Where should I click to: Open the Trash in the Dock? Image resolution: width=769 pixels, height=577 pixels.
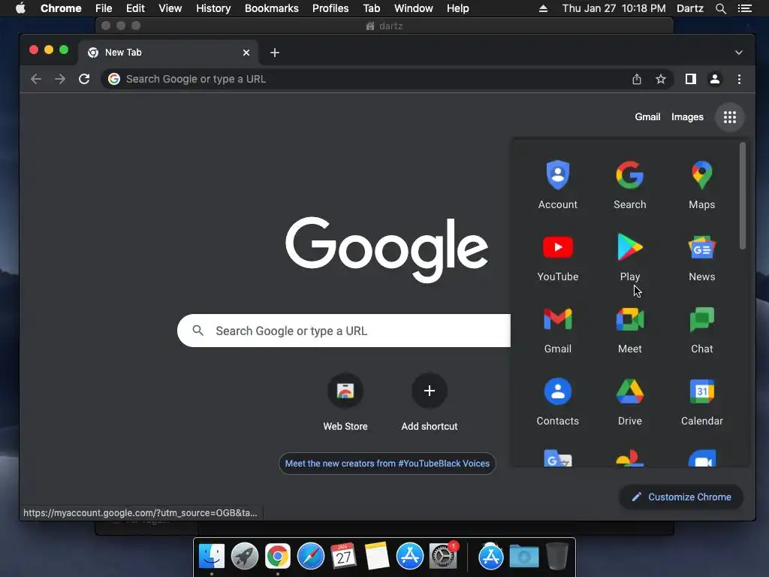click(557, 556)
